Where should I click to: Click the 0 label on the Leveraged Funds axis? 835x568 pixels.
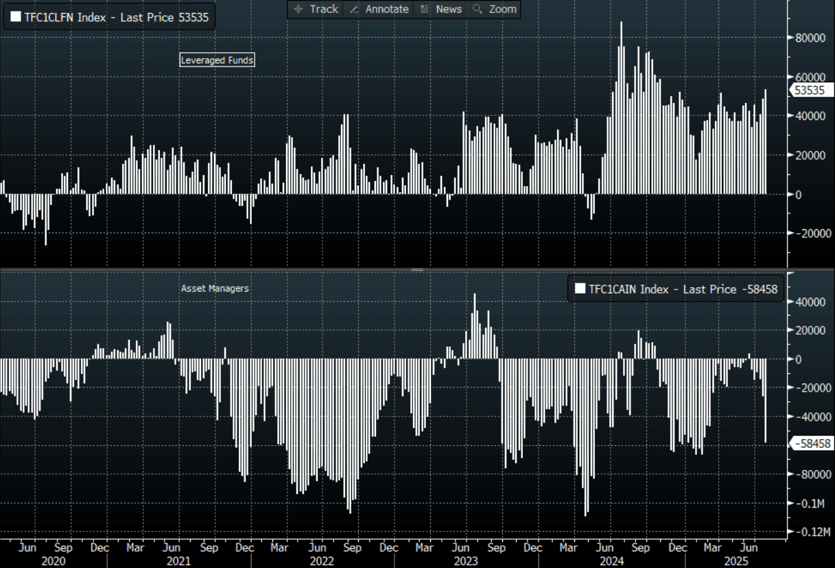pyautogui.click(x=799, y=195)
